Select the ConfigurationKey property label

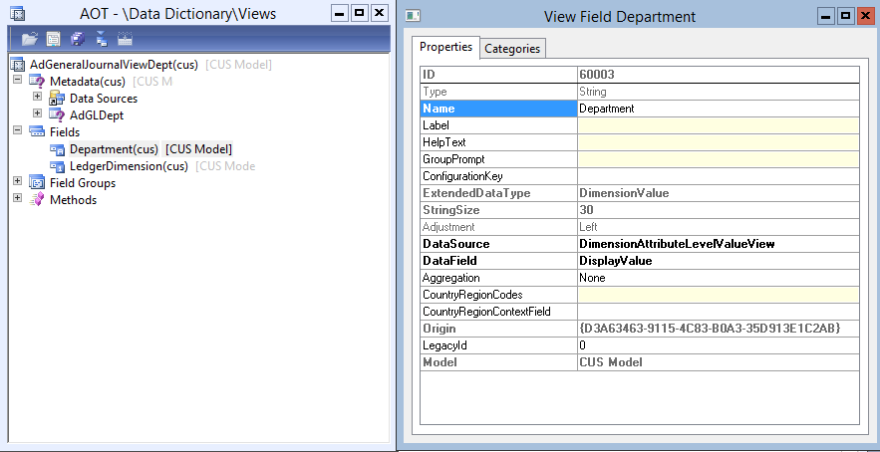pyautogui.click(x=499, y=176)
